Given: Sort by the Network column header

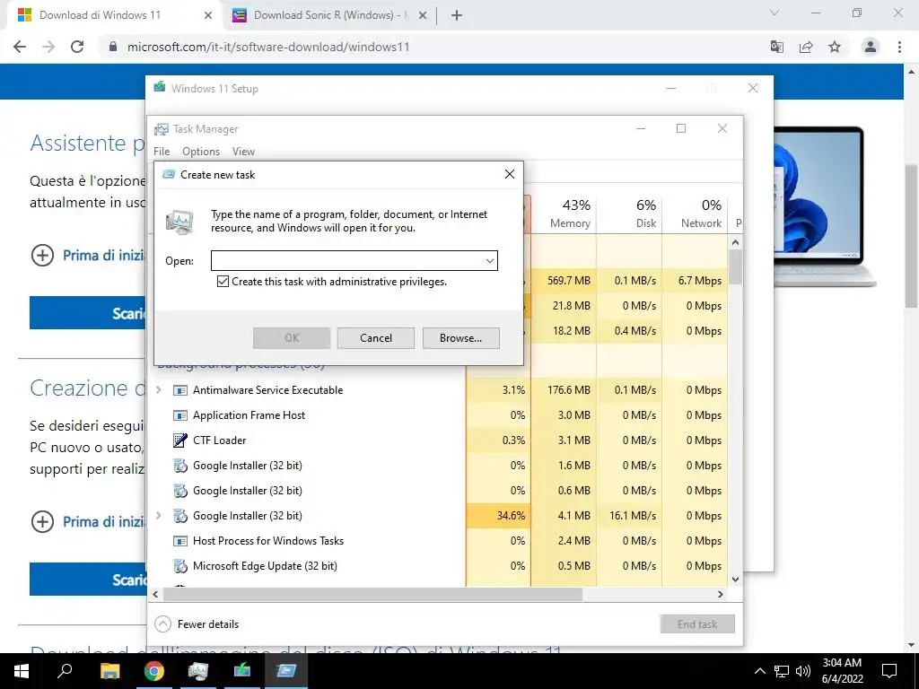Looking at the screenshot, I should tap(695, 214).
